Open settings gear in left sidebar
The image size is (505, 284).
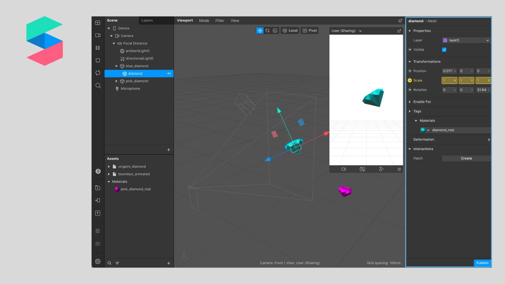pos(98,262)
